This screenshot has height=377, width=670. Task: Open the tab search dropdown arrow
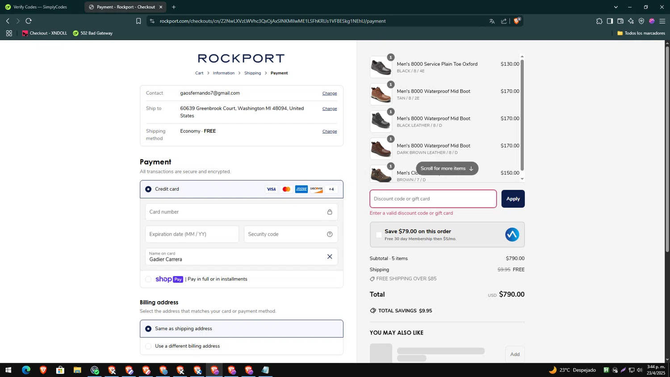click(x=616, y=7)
